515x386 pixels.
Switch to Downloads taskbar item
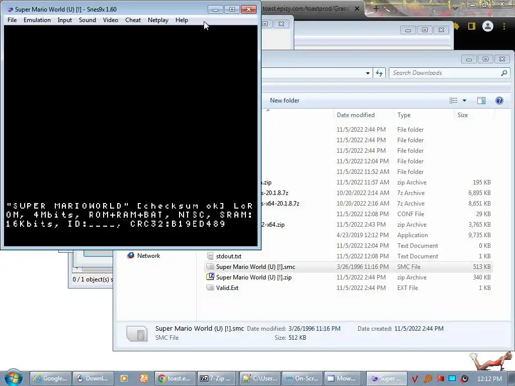93,378
